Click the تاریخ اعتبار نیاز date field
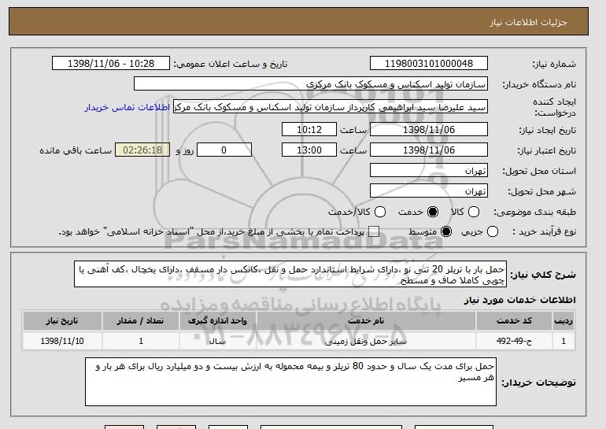The image size is (606, 429). click(429, 150)
